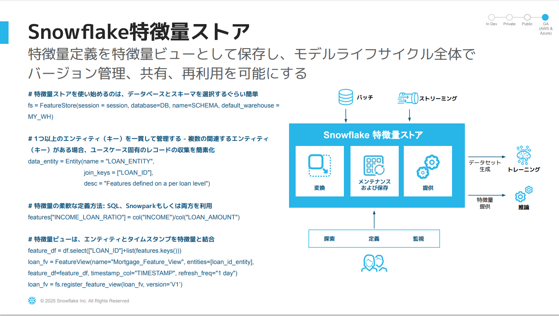Viewport: 559px width, 316px height.
Task: Click the subtitle line starting 特徴量定義を
Action: [252, 55]
